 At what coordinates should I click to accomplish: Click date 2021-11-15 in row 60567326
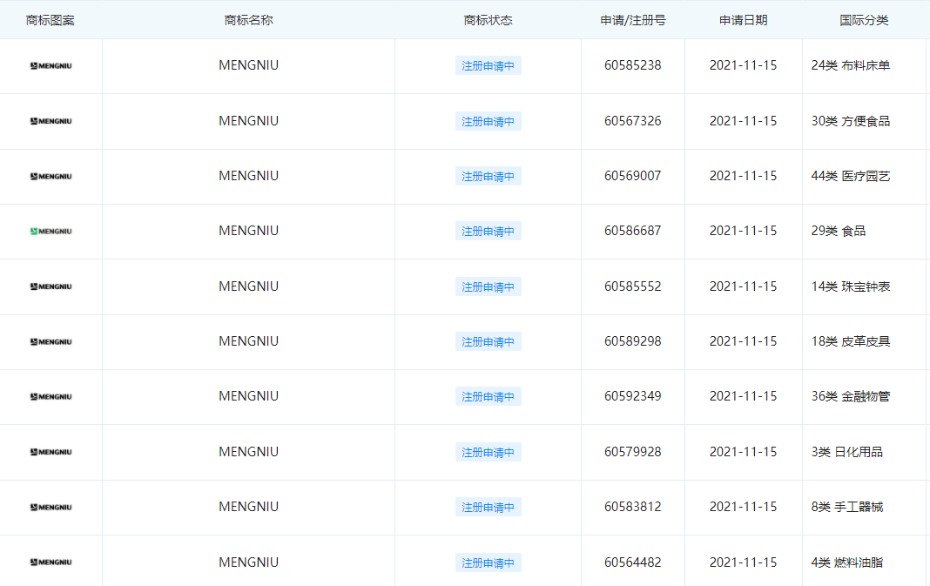tap(743, 121)
